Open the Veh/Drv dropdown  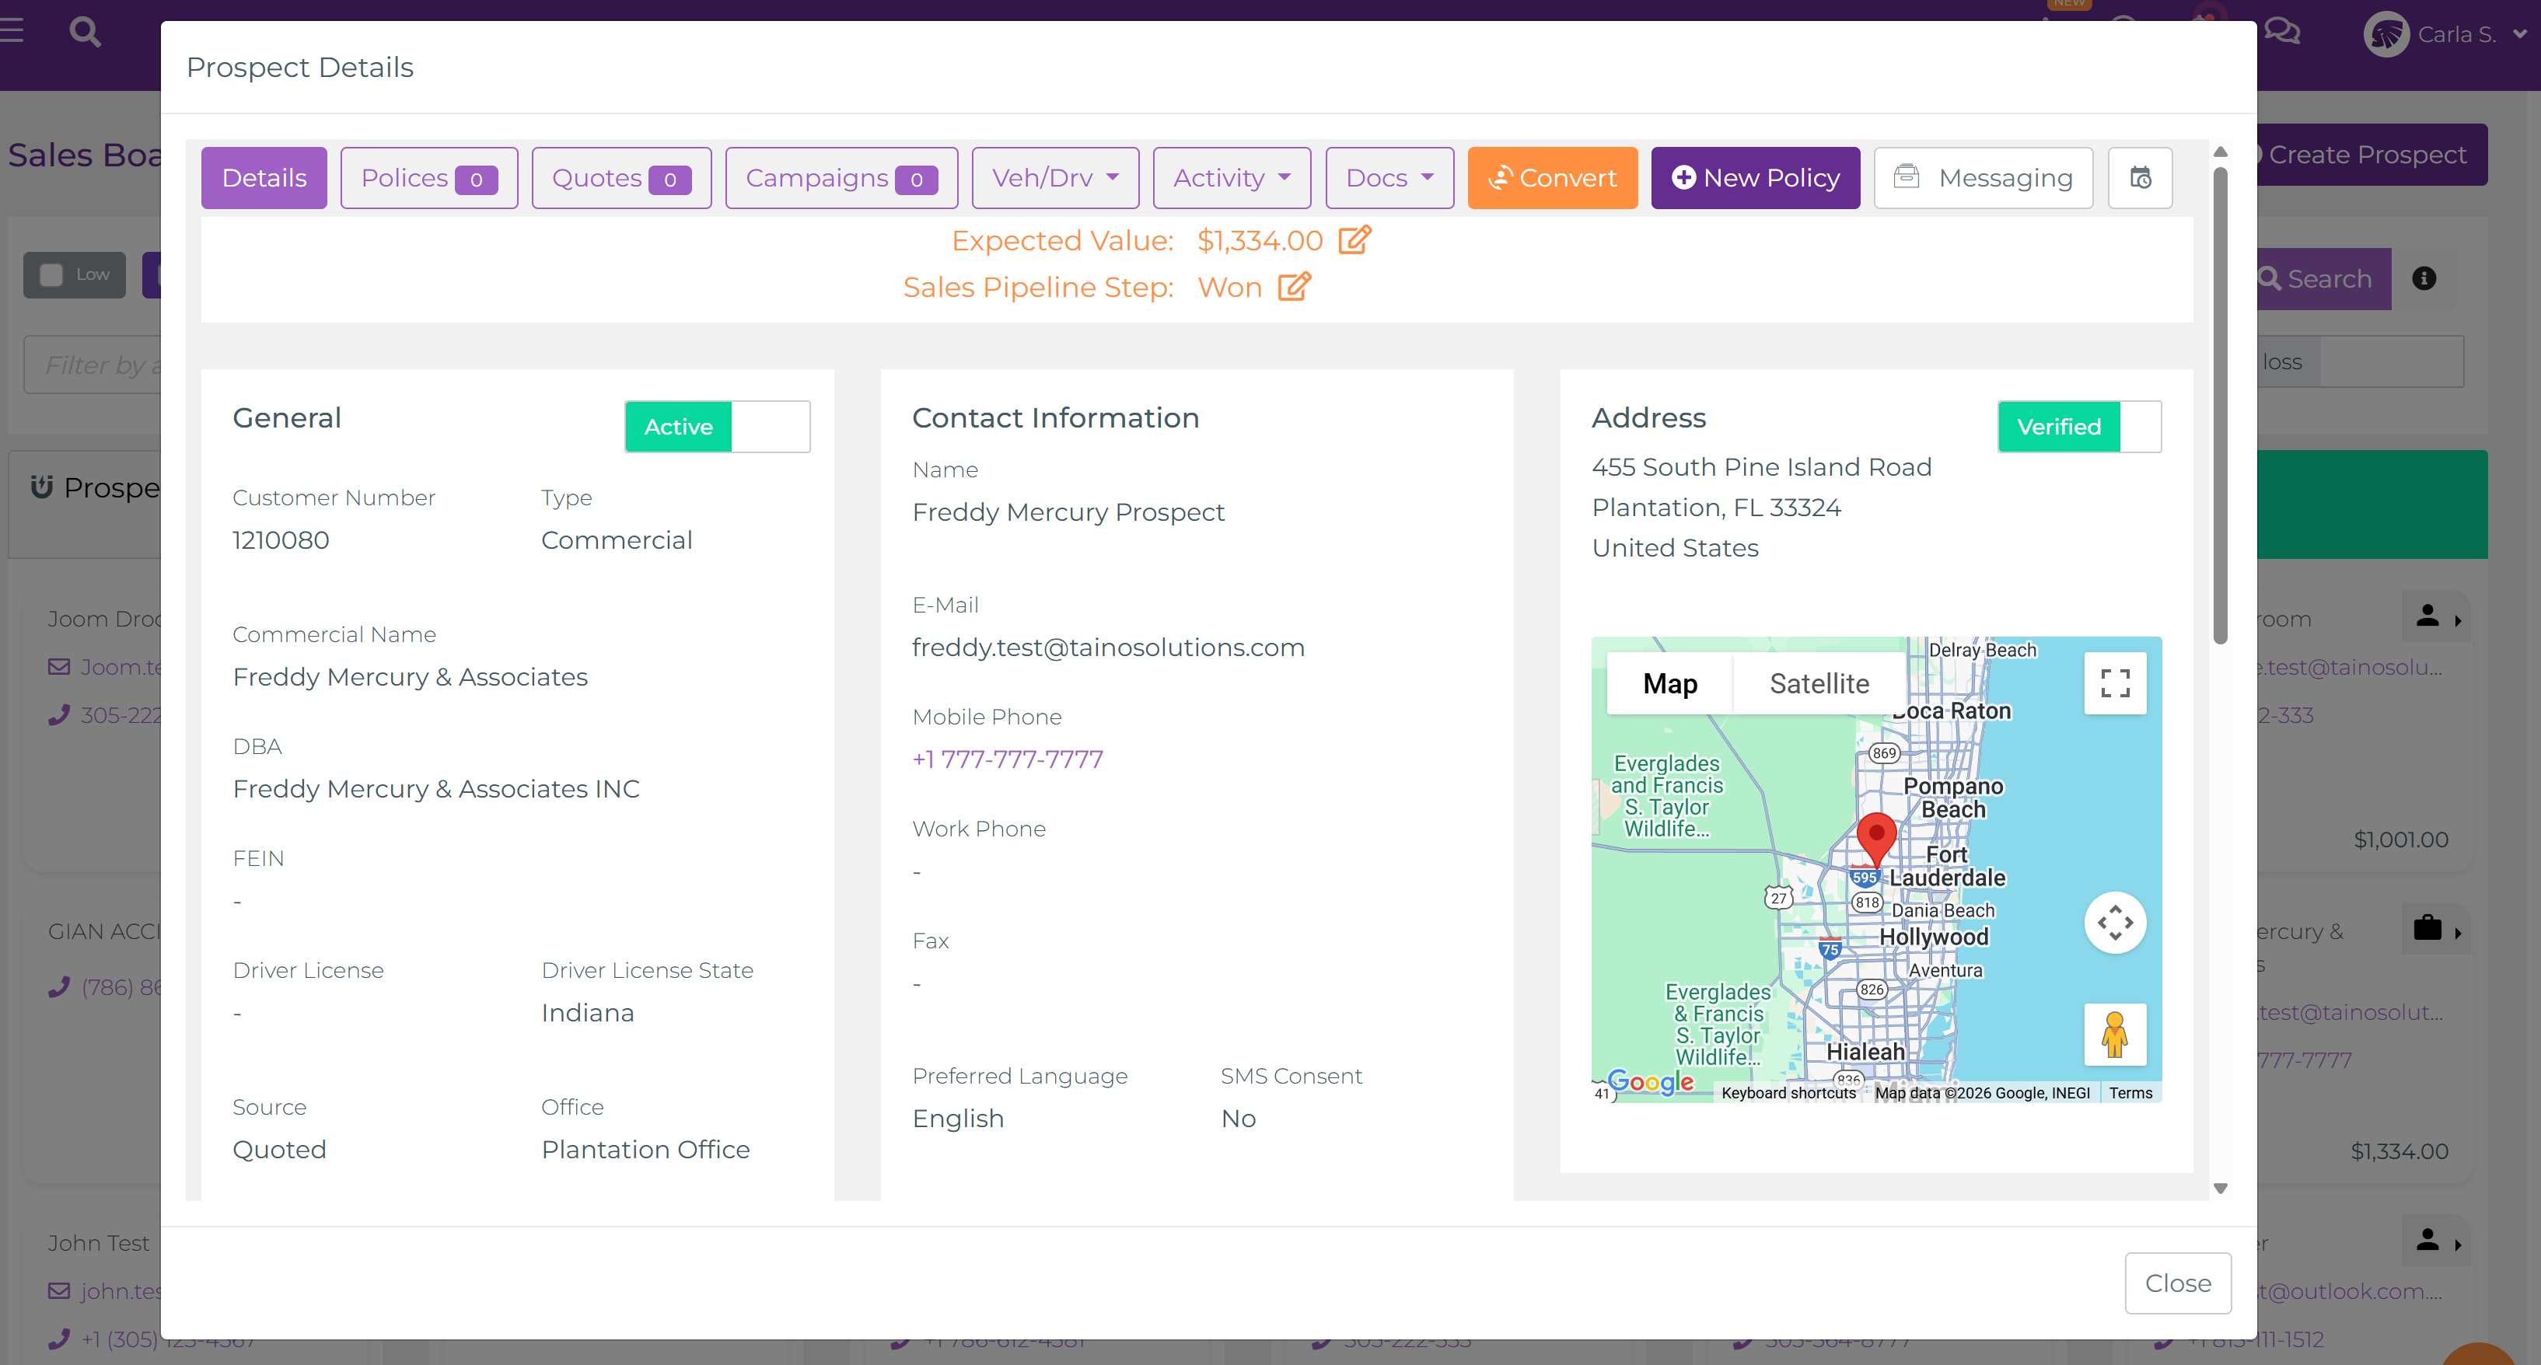coord(1054,177)
